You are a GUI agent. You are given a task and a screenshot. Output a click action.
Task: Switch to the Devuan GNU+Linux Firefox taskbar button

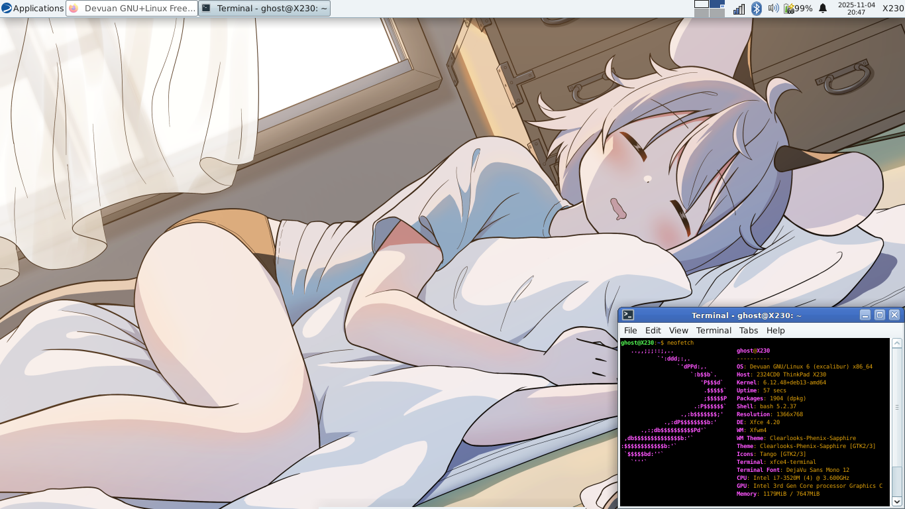pos(132,8)
